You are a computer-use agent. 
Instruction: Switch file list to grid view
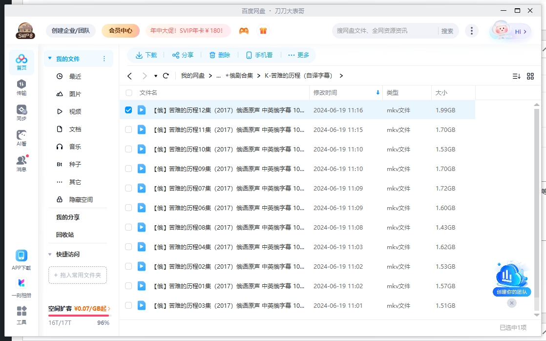[530, 76]
